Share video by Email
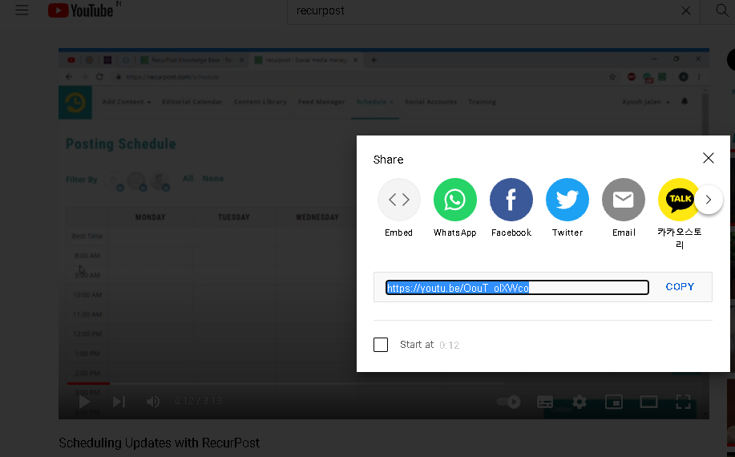The height and width of the screenshot is (457, 735). pyautogui.click(x=624, y=208)
